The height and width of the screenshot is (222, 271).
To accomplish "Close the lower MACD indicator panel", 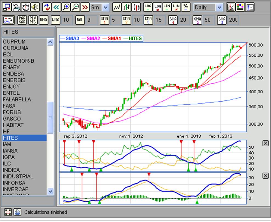I will [x=265, y=175].
